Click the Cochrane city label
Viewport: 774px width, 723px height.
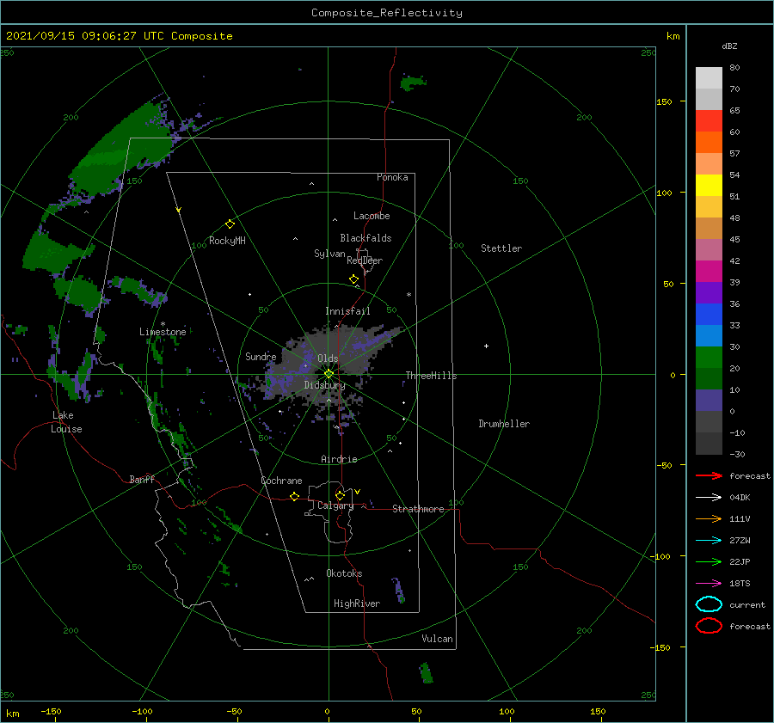click(x=281, y=481)
